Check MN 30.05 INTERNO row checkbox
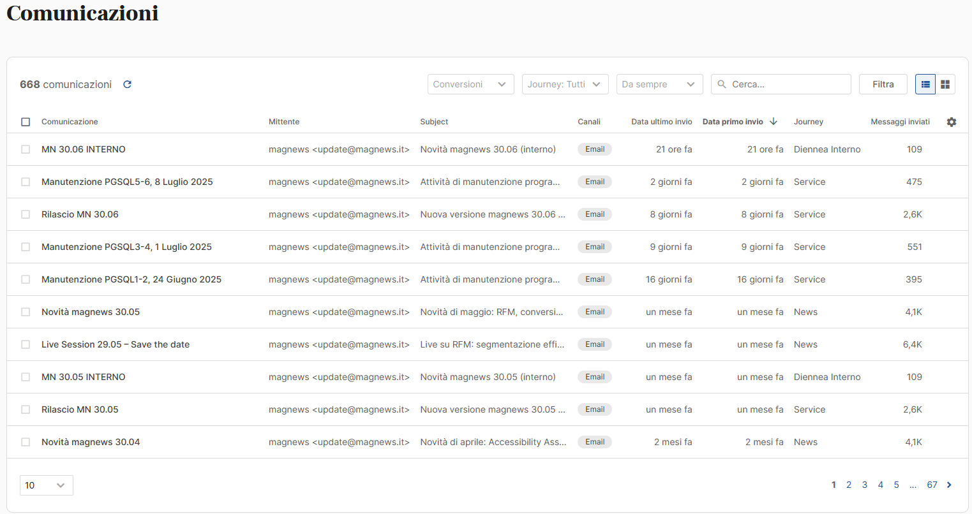 coord(26,377)
